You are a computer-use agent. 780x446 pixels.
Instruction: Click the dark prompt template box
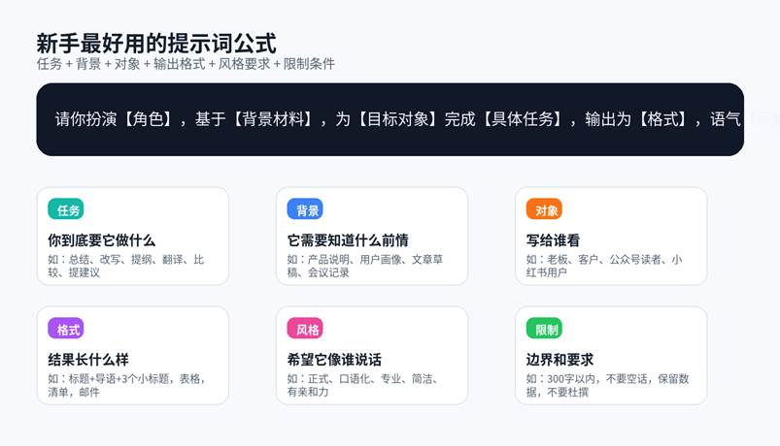point(389,119)
